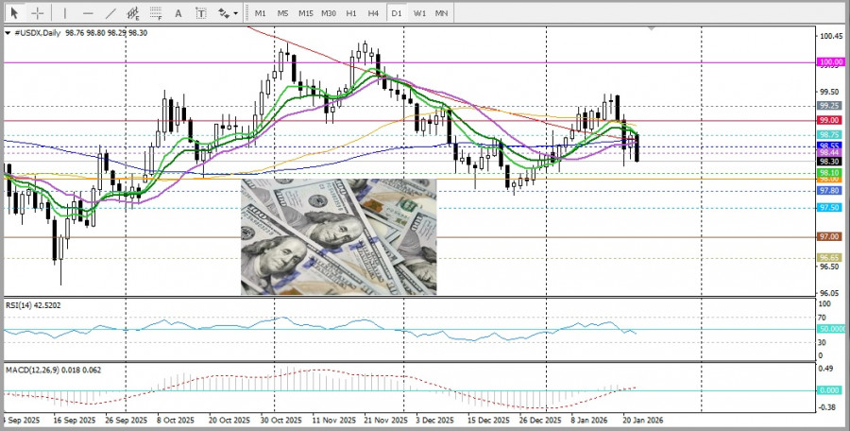The height and width of the screenshot is (431, 850).
Task: Click the 50.0000 RSI level label
Action: click(x=832, y=329)
